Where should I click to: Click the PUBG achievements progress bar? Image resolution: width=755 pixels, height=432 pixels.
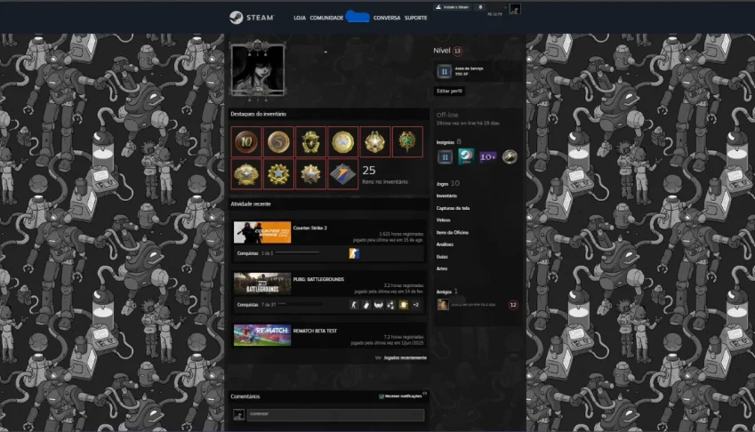pos(300,304)
